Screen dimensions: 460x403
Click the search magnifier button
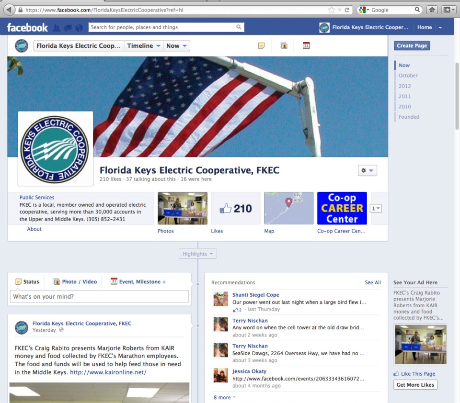click(x=239, y=27)
